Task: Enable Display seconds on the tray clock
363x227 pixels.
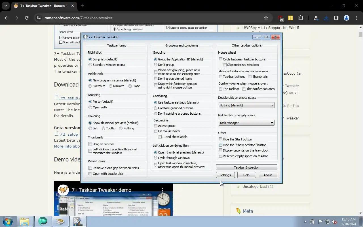Action: (243, 150)
